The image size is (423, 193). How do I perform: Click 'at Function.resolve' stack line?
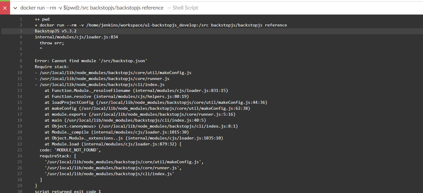tap(117, 96)
